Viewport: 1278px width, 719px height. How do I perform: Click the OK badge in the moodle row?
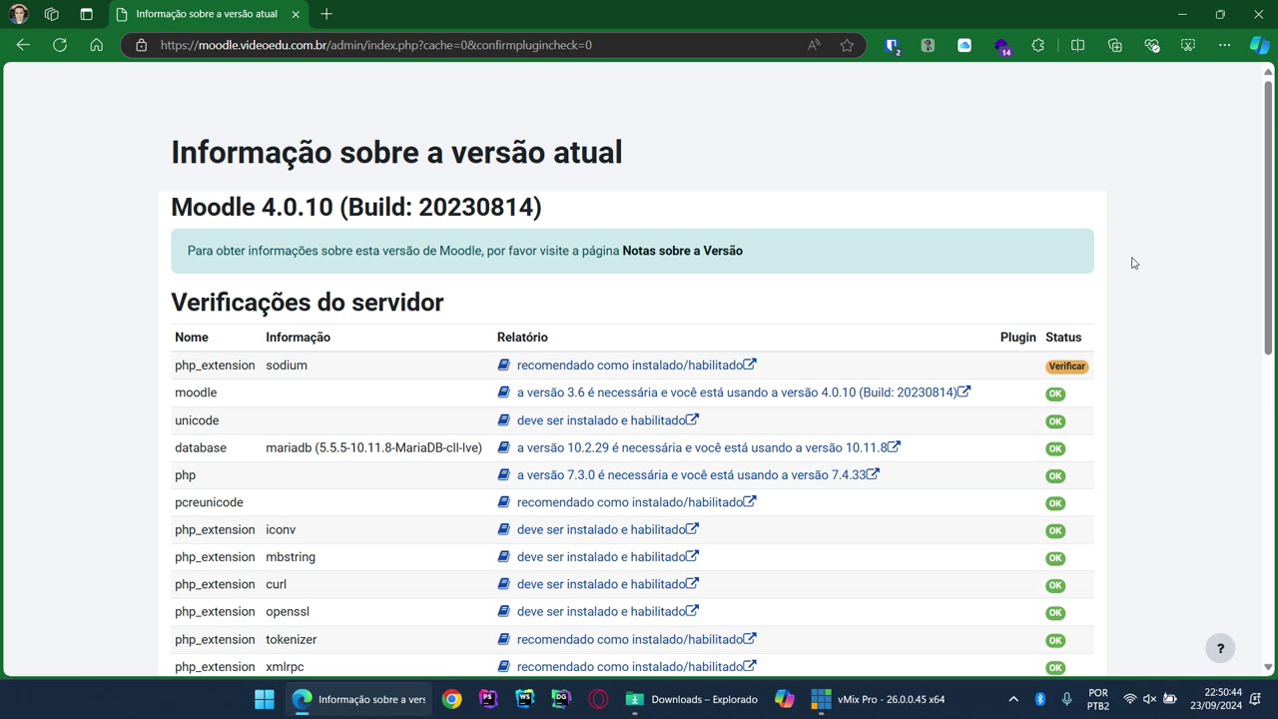(x=1055, y=393)
